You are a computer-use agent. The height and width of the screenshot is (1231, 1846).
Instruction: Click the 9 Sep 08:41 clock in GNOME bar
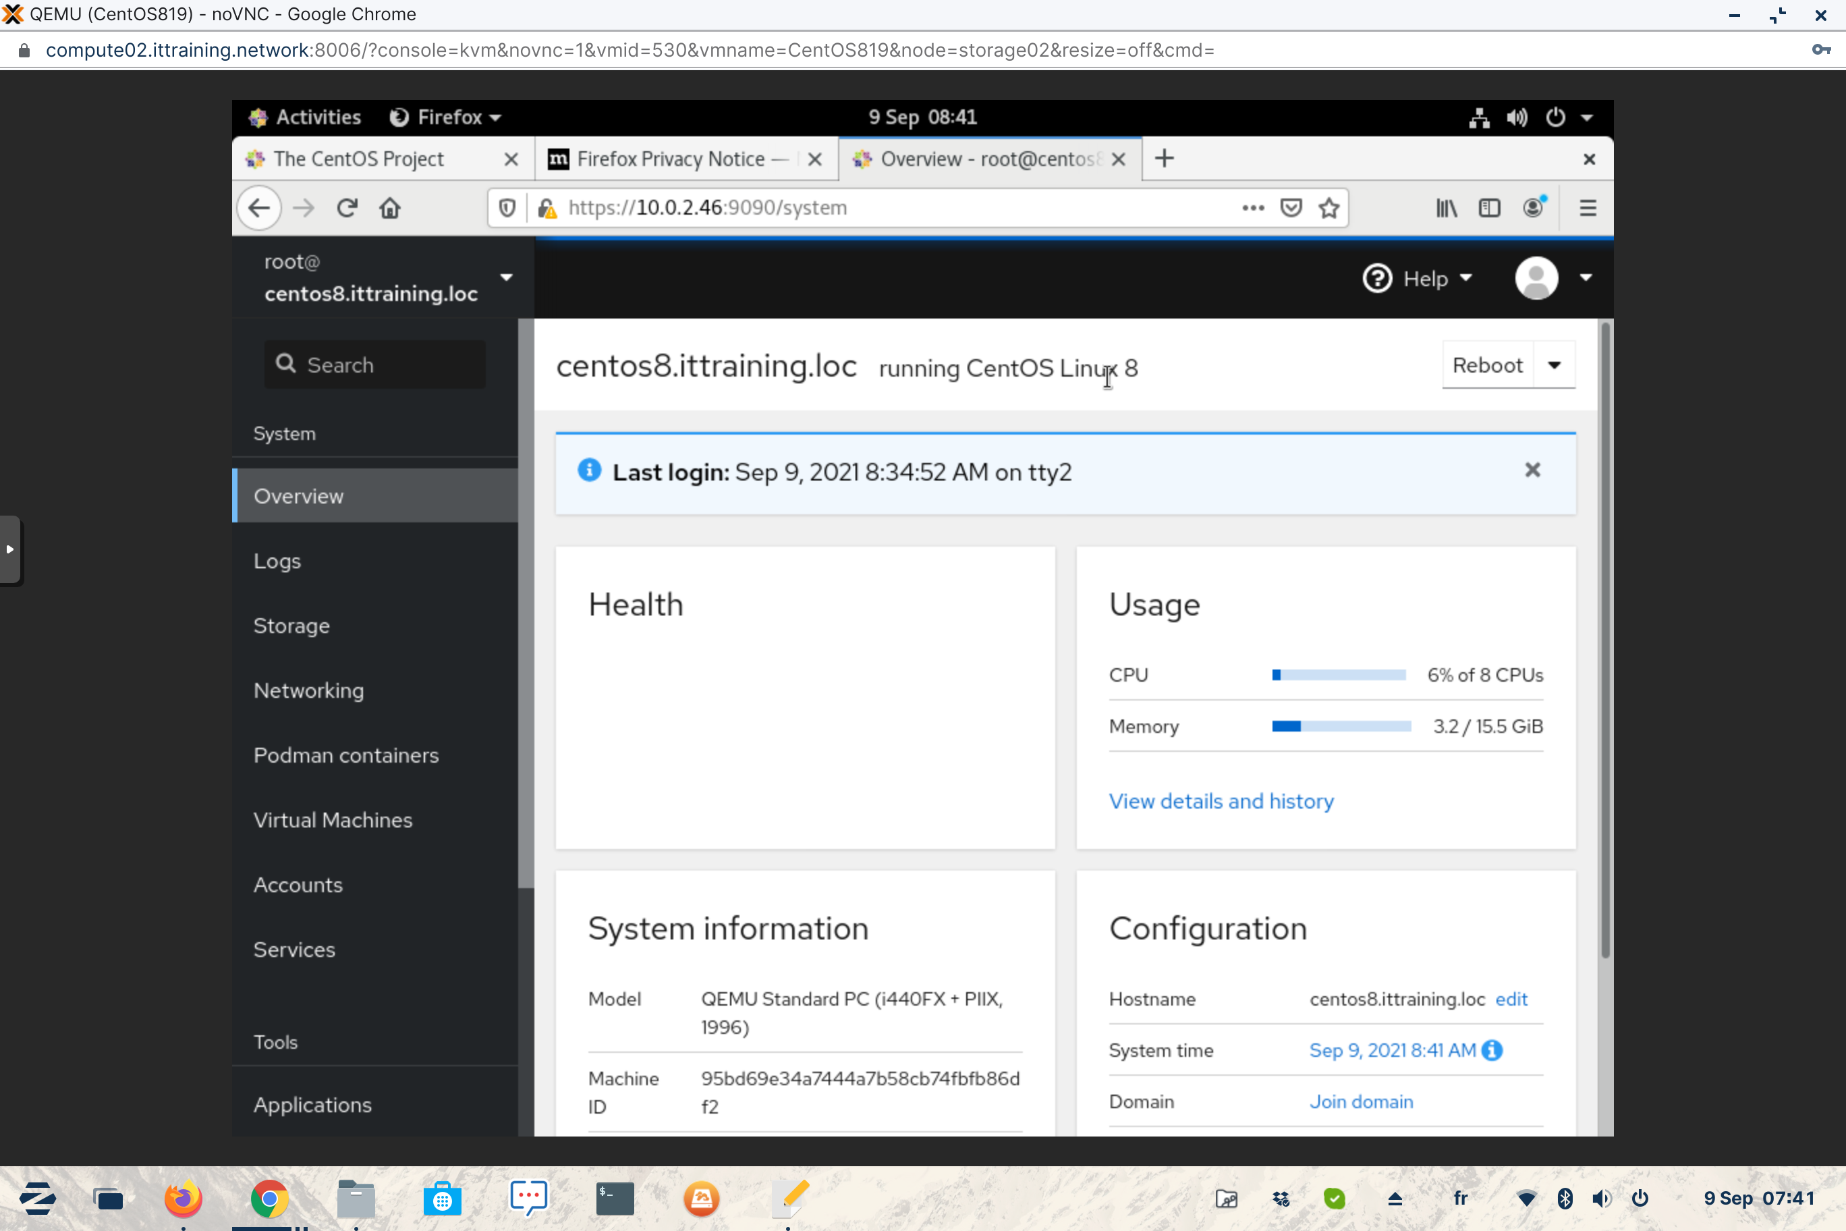922,117
